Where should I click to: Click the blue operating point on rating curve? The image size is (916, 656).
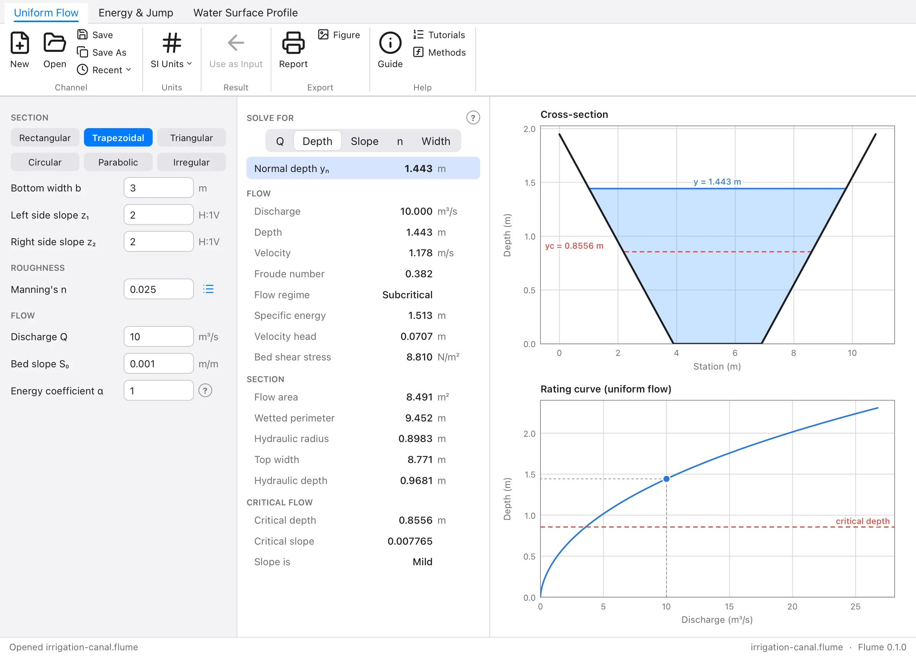[x=666, y=479]
